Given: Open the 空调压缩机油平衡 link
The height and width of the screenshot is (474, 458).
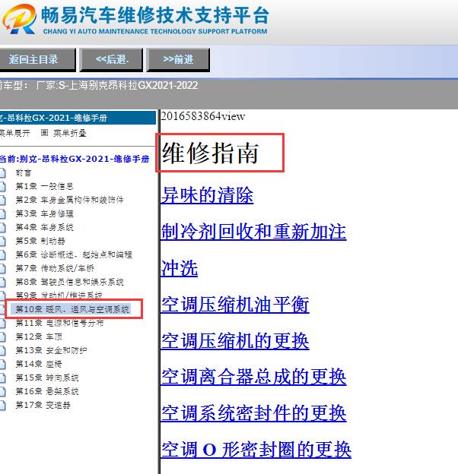Looking at the screenshot, I should pos(235,305).
